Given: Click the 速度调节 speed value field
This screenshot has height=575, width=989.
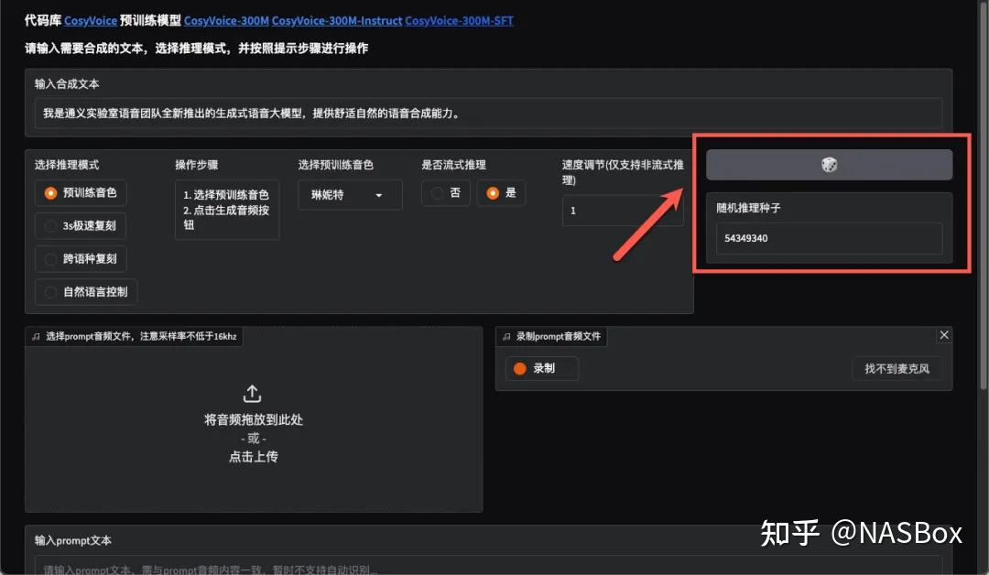Looking at the screenshot, I should pyautogui.click(x=622, y=211).
